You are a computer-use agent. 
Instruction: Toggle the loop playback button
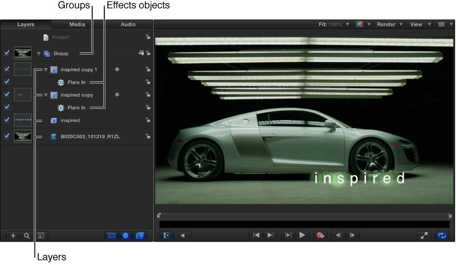[441, 235]
